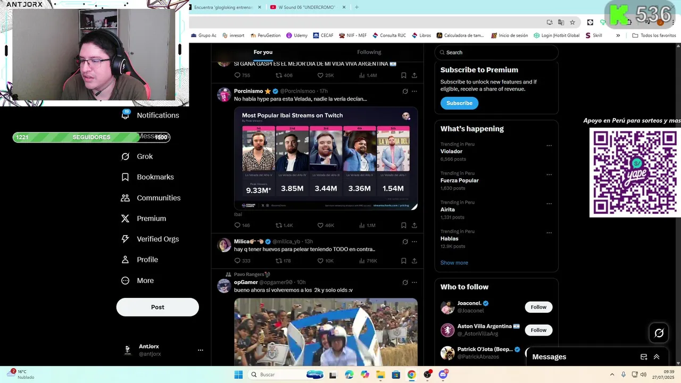The image size is (681, 383).
Task: Click the Post button
Action: 157,307
